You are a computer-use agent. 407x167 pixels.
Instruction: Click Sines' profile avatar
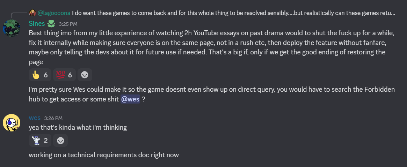(x=12, y=28)
